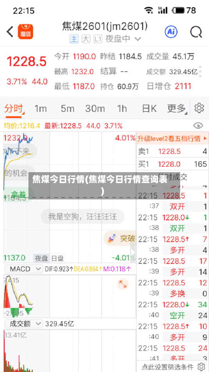Tap the 卖1 ask price row
This screenshot has height=372, width=209.
click(173, 151)
